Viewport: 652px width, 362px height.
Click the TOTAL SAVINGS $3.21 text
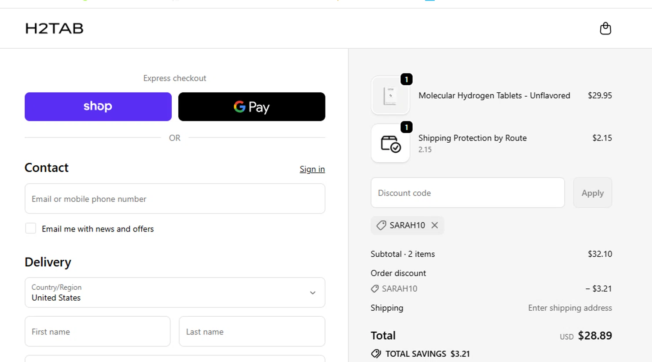pos(428,354)
